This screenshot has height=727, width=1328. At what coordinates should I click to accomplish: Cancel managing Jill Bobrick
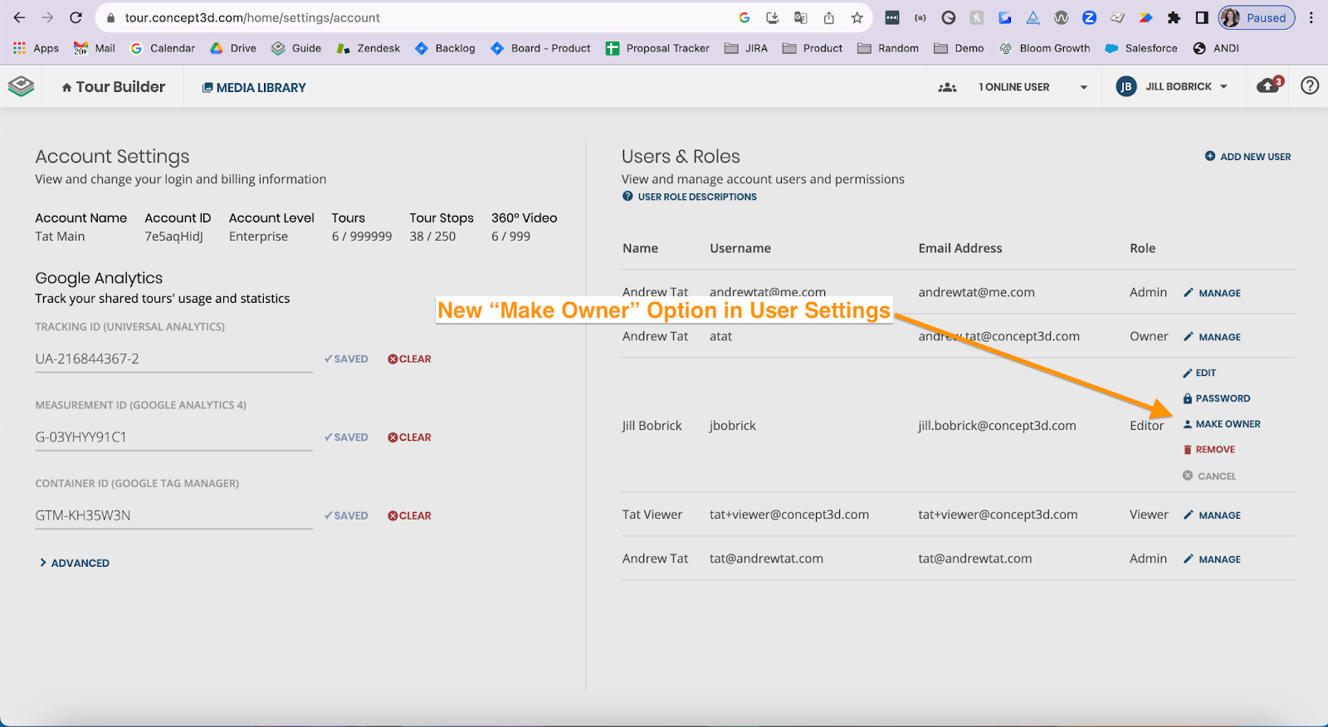(1209, 476)
